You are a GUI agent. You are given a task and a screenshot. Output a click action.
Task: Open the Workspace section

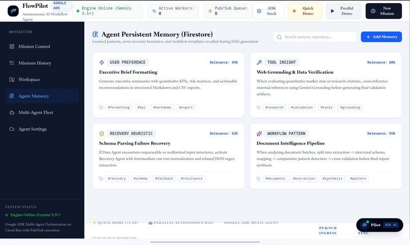pos(42,79)
